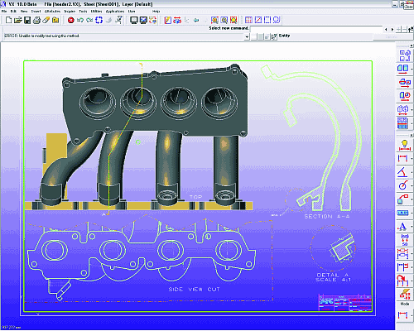Click the 50 tolerance dimension icon
414x331 pixels.
405,240
